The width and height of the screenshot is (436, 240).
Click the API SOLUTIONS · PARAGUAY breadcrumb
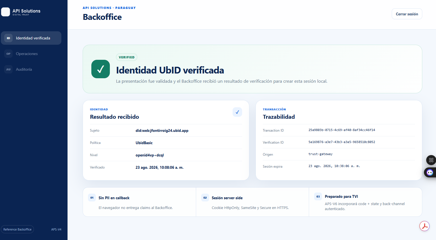coord(109,8)
